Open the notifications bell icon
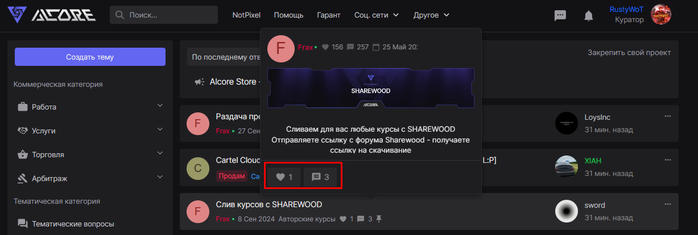Viewport: 698px width, 235px height. [x=589, y=16]
